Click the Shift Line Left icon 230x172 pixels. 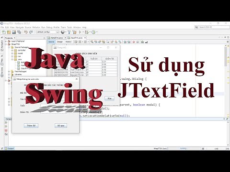coord(125,42)
